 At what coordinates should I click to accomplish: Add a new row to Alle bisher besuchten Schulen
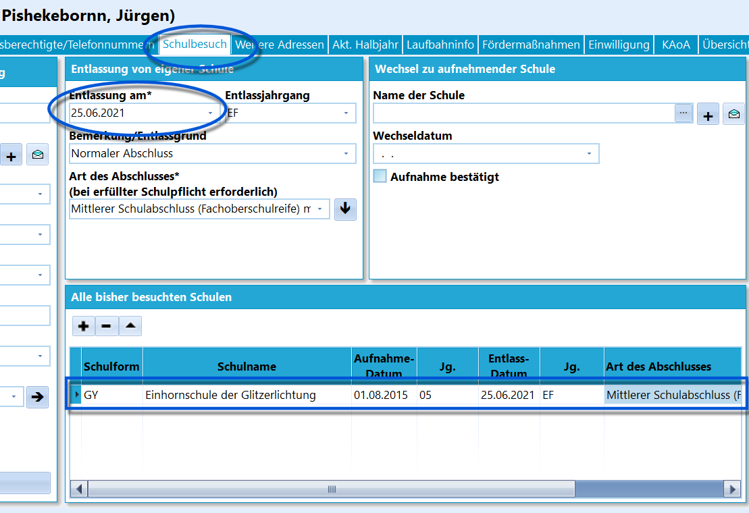click(x=84, y=327)
